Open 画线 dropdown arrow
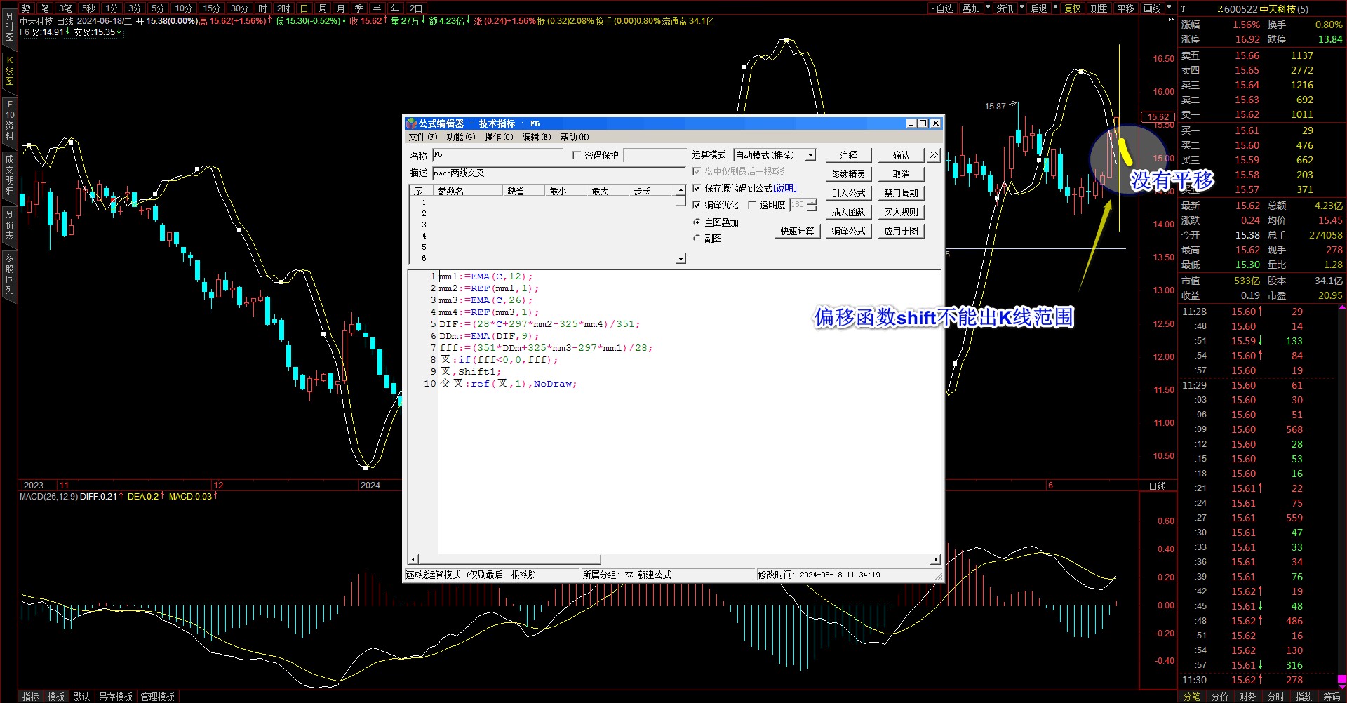The height and width of the screenshot is (703, 1347). pyautogui.click(x=1169, y=7)
